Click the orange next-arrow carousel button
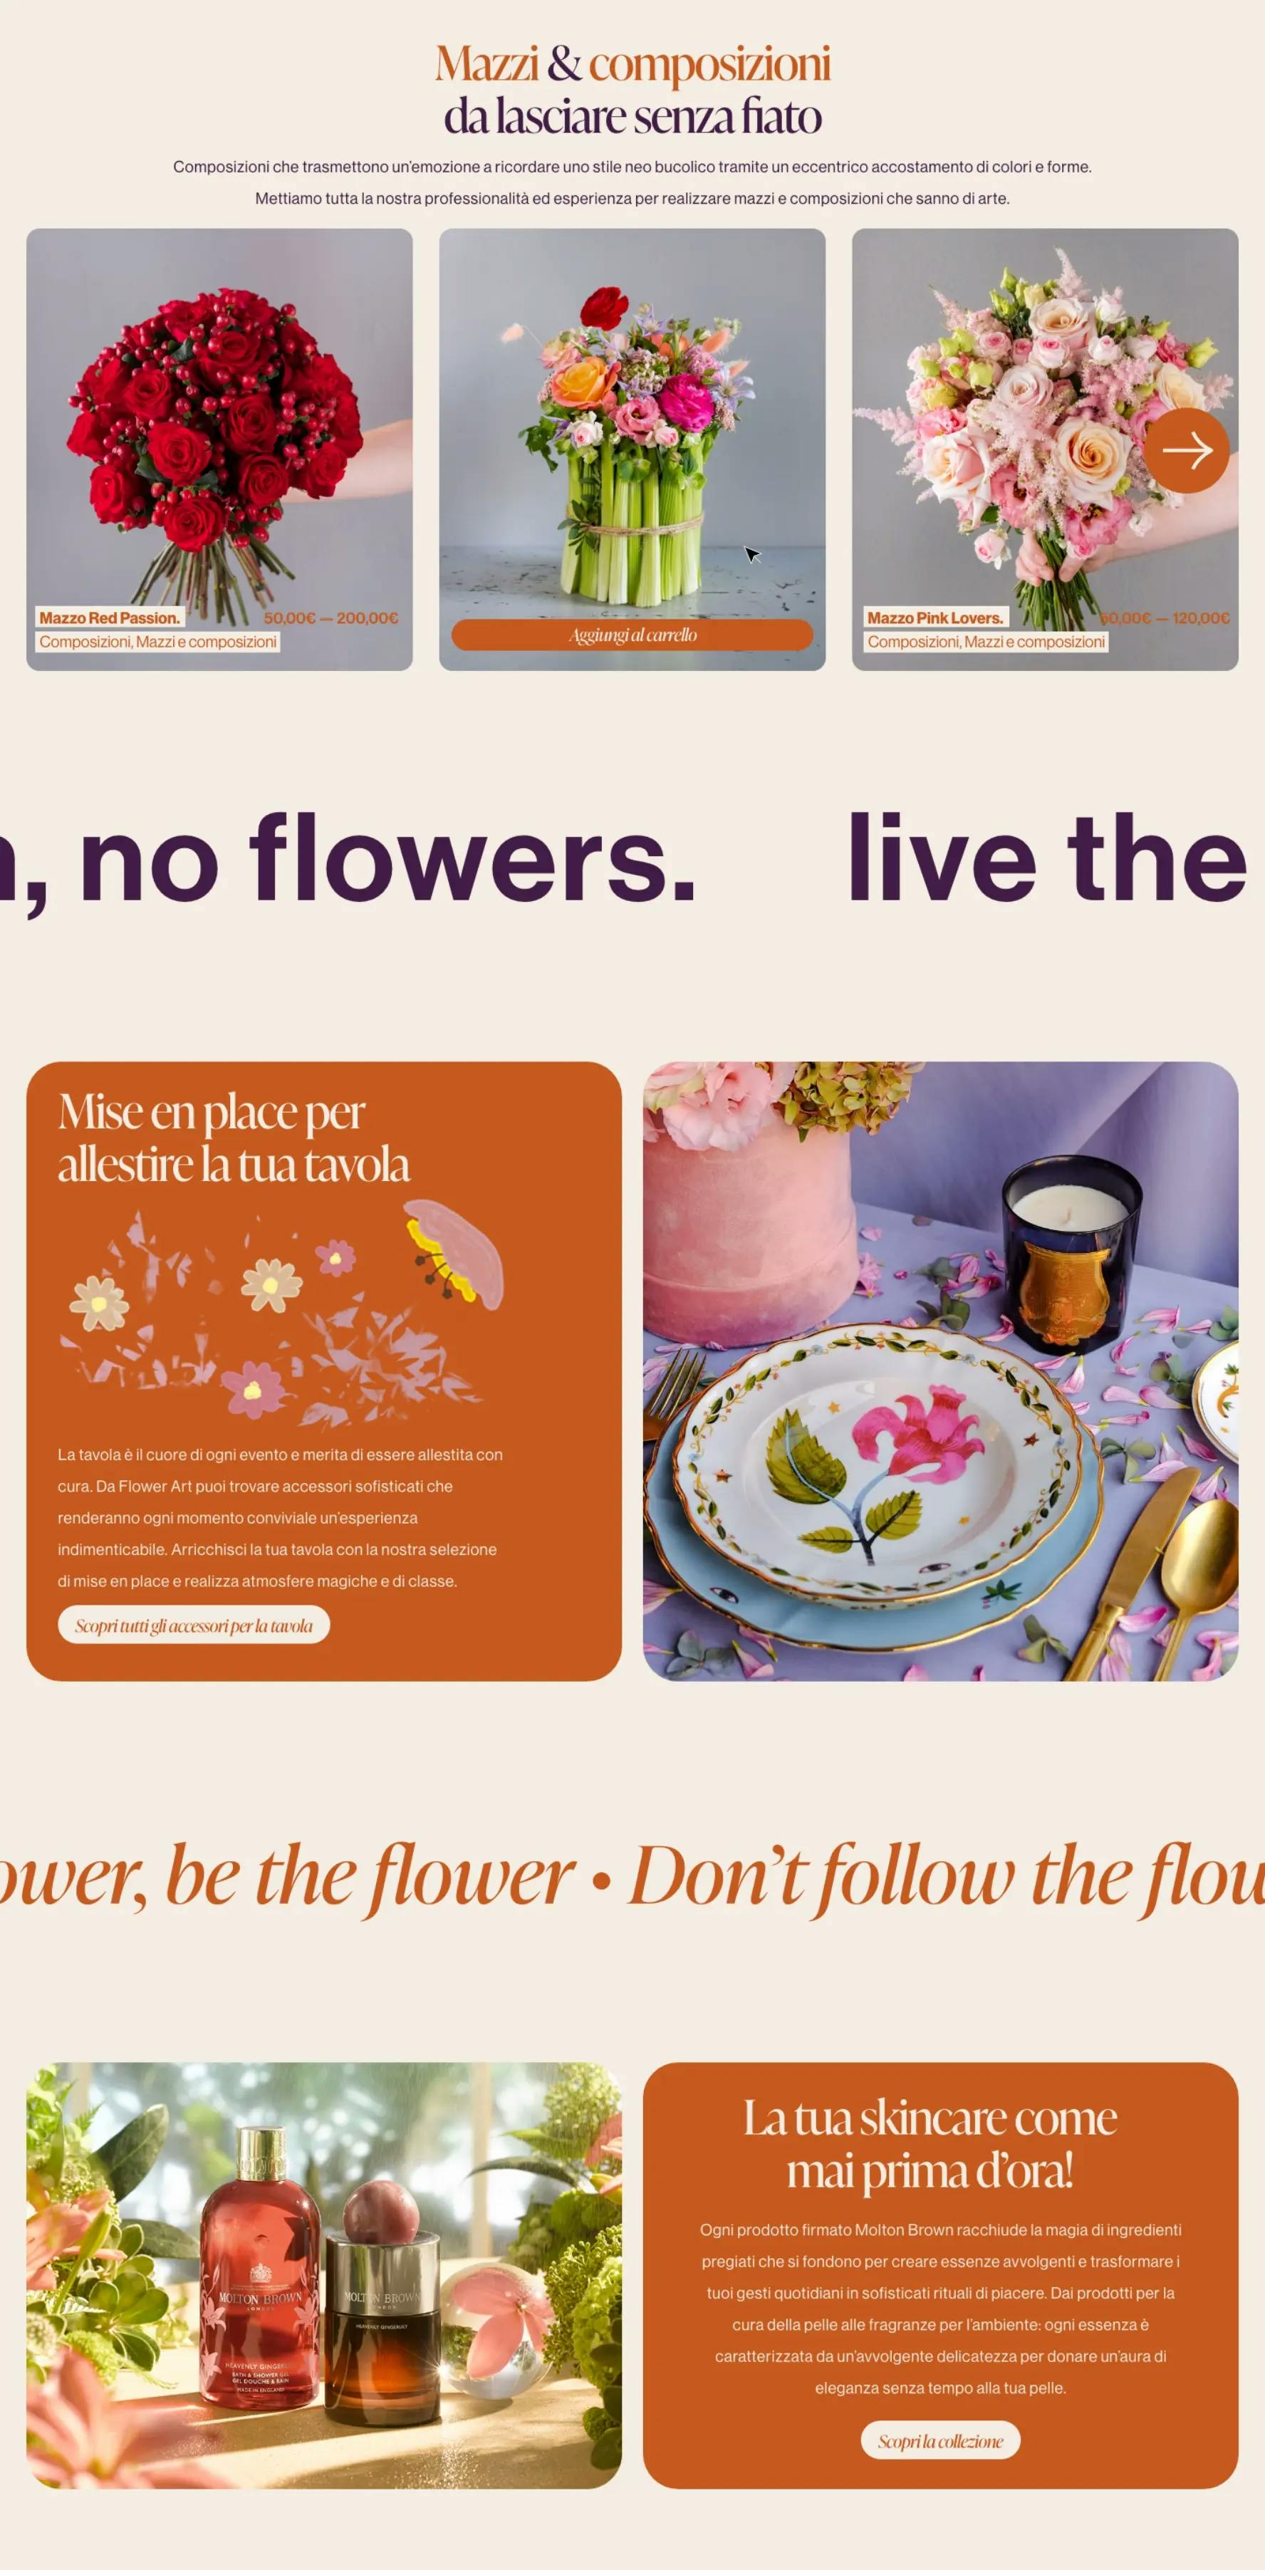 [1185, 450]
